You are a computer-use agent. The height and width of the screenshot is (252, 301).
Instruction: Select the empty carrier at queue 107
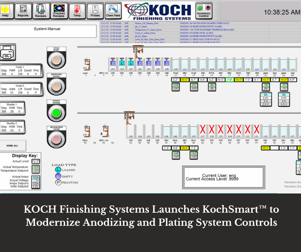(x=149, y=63)
